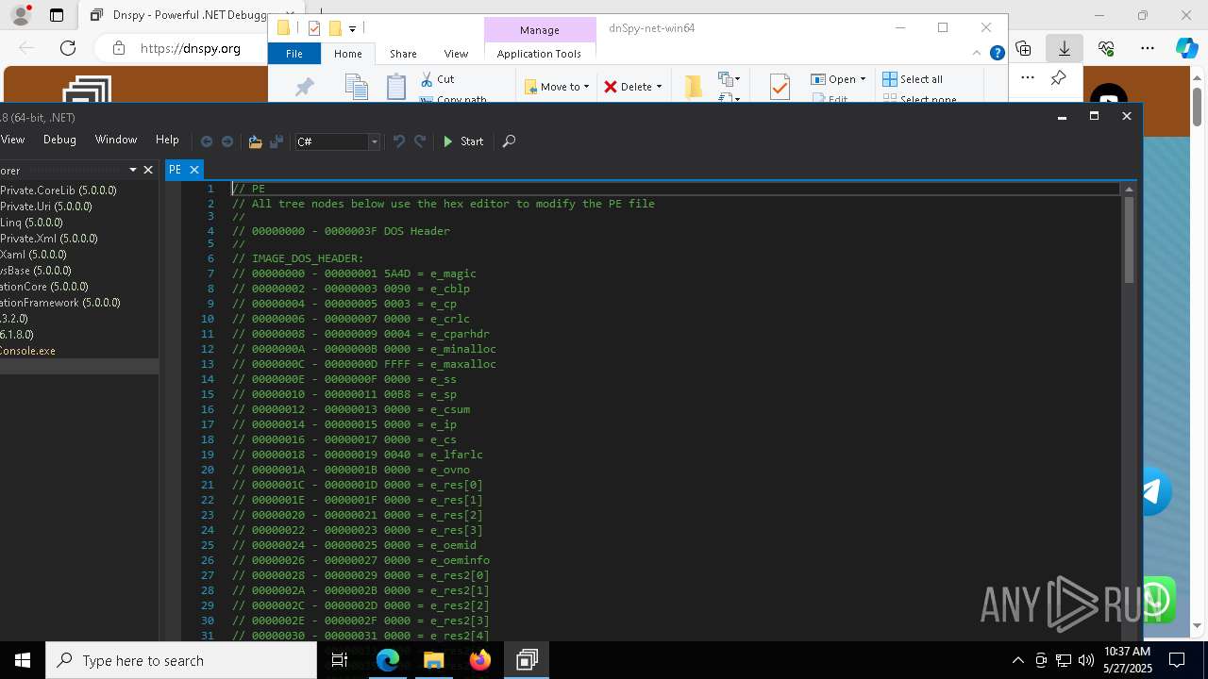Open Move to dropdown in Explorer
The width and height of the screenshot is (1208, 679).
click(x=557, y=87)
